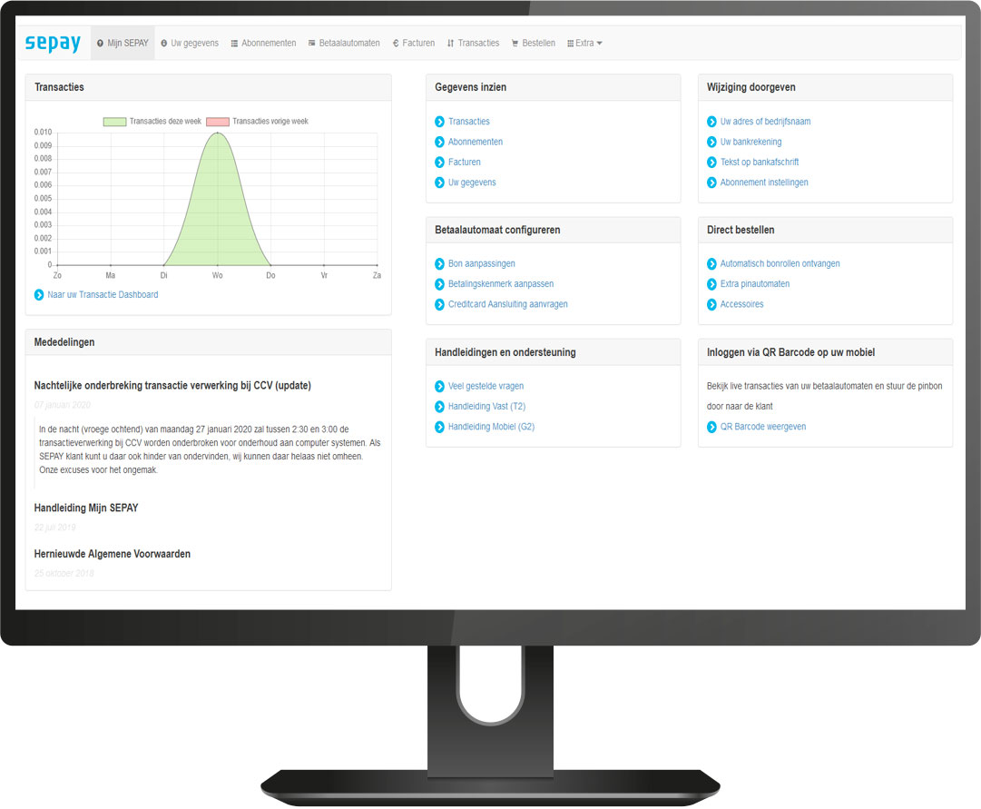Click arrow icon beside Handleiding Mobiel (G2)

[440, 427]
